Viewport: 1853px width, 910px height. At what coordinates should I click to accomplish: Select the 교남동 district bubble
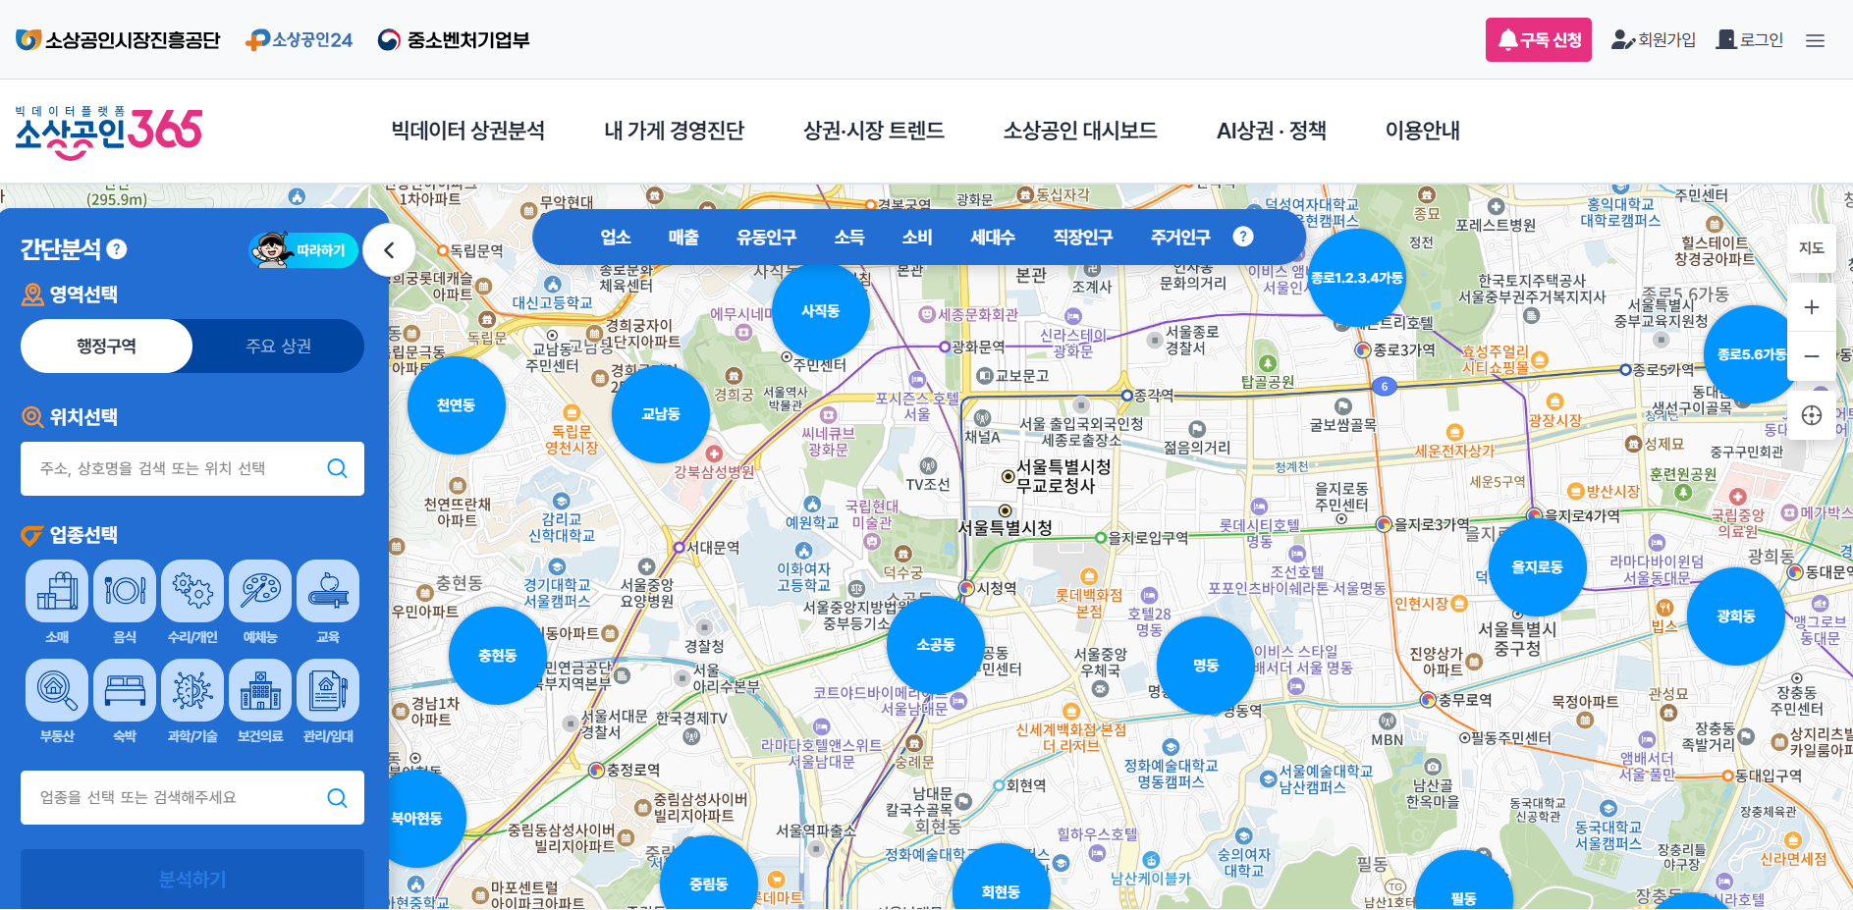(x=661, y=414)
